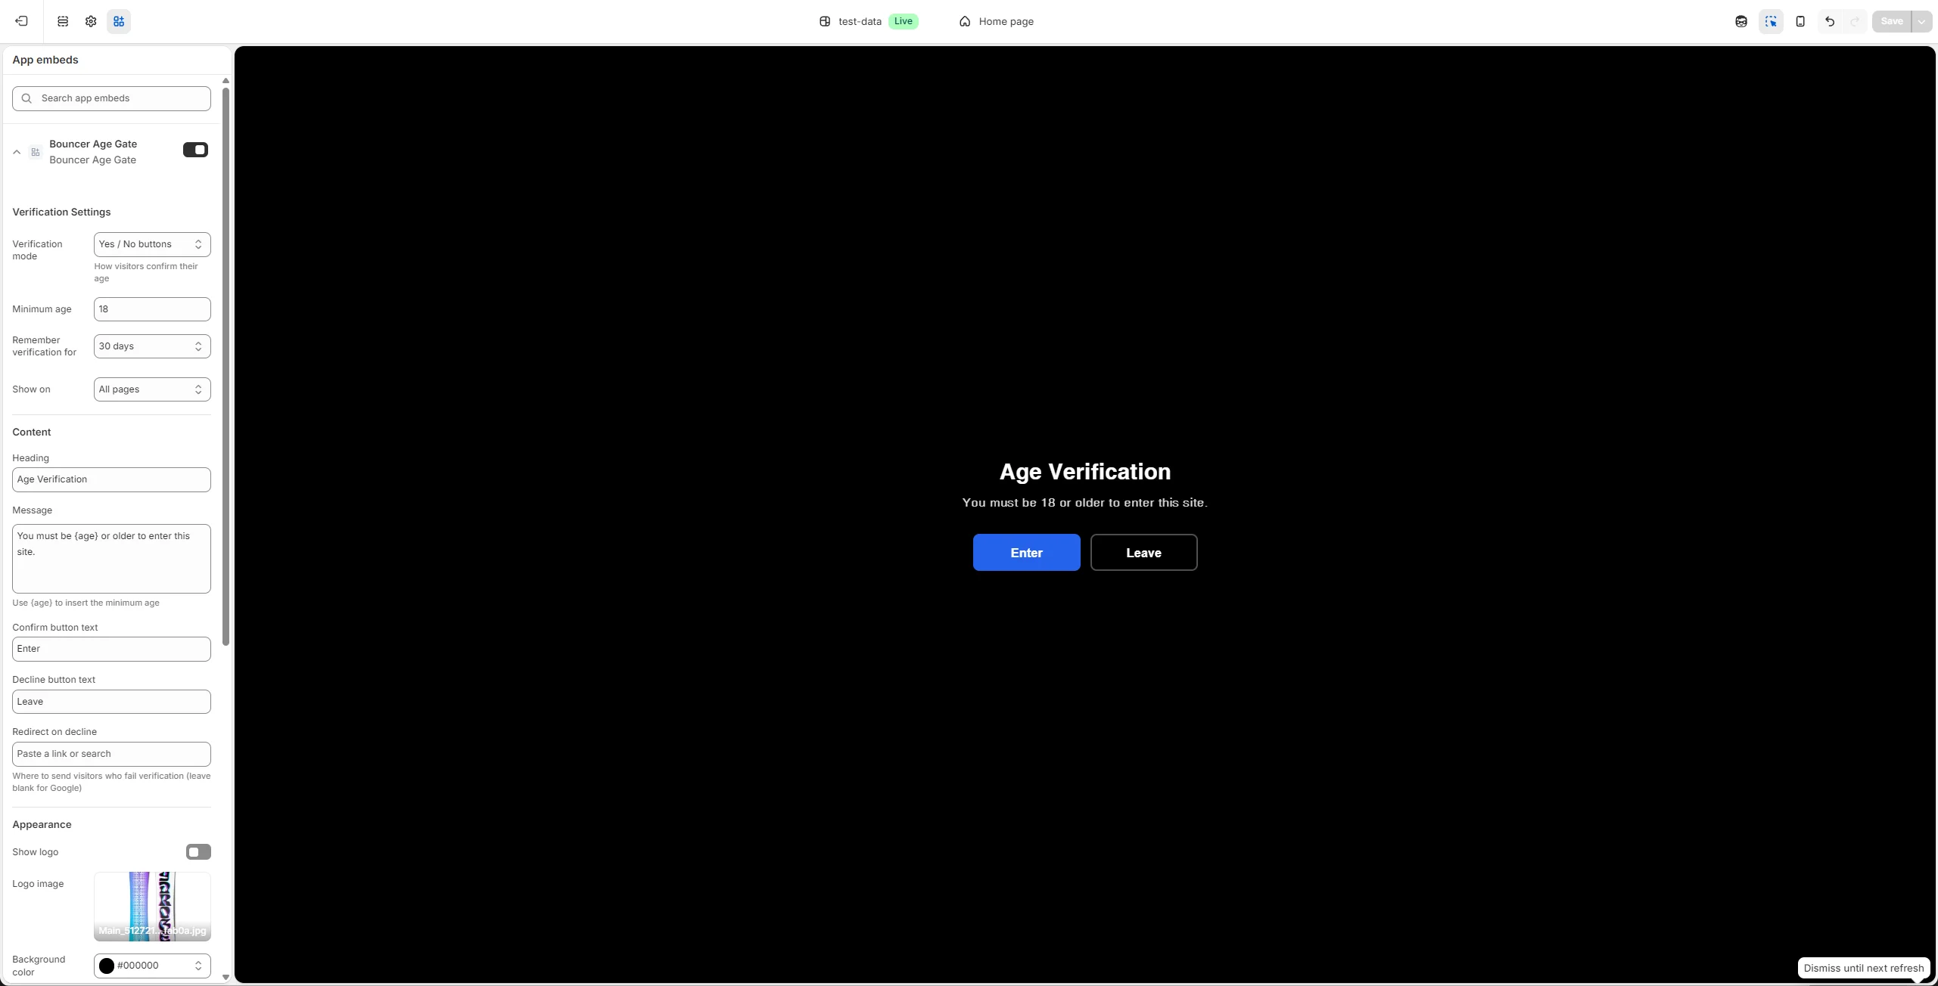Collapse the Bouncer Age Gate settings
The image size is (1938, 986).
coord(17,152)
